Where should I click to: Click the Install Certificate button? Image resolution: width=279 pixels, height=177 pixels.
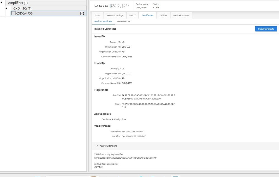click(x=266, y=29)
